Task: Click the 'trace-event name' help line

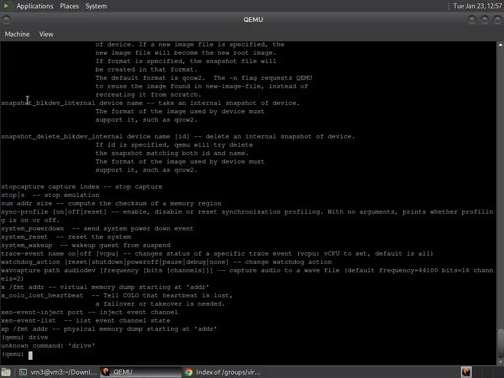Action: click(217, 253)
